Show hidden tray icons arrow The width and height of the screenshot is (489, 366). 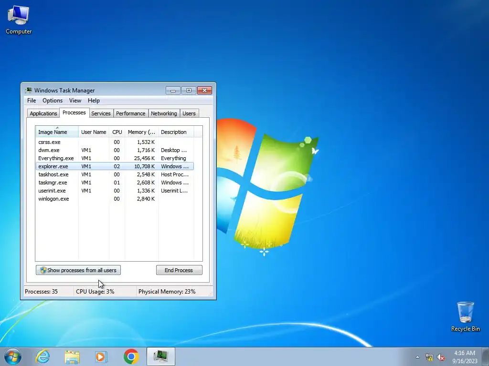[x=417, y=357]
